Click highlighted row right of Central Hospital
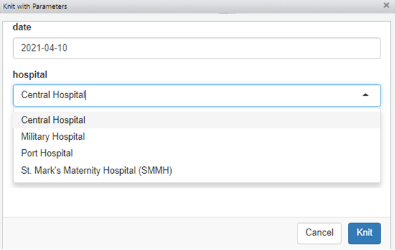This screenshot has width=395, height=250. coord(233,120)
